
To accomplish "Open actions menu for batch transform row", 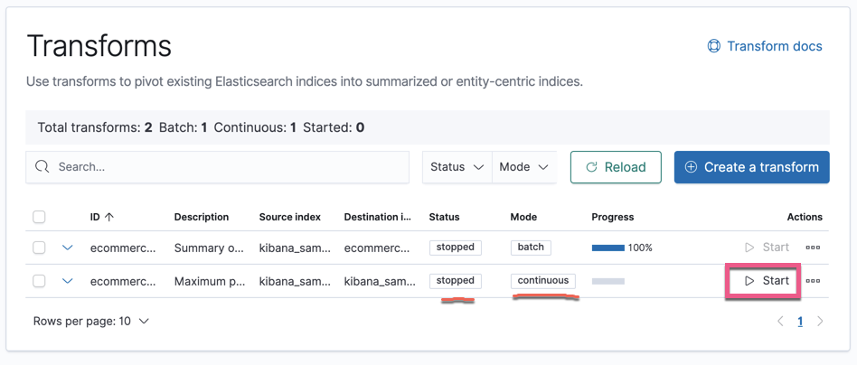I will click(x=813, y=247).
